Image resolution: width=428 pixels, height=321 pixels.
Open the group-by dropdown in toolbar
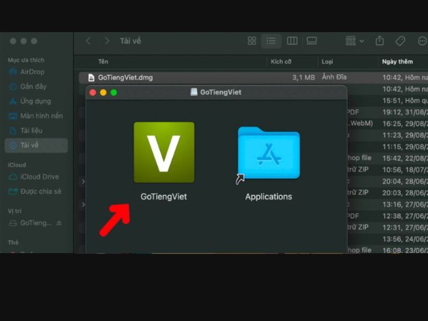click(355, 41)
